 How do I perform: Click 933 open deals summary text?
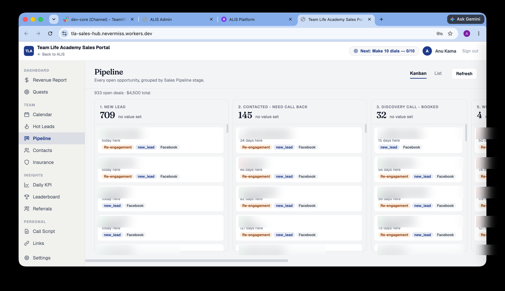tap(122, 93)
